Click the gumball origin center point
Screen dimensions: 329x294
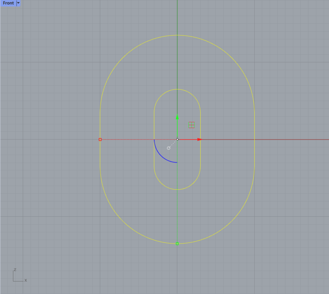coord(177,139)
